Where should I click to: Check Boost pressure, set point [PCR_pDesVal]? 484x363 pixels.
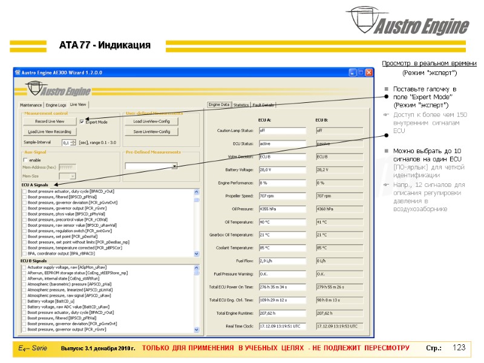pyautogui.click(x=24, y=237)
